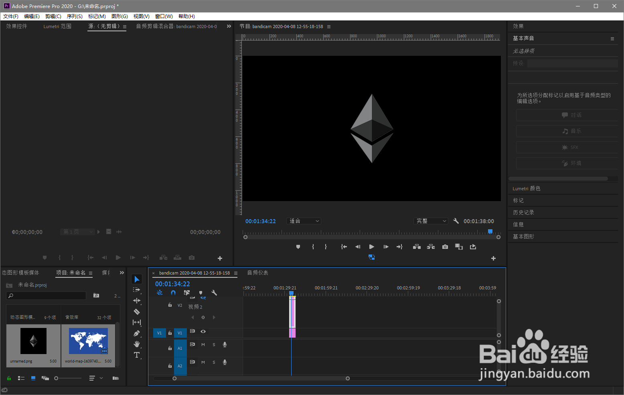
Task: Select the Track Select Forward tool
Action: (x=137, y=290)
